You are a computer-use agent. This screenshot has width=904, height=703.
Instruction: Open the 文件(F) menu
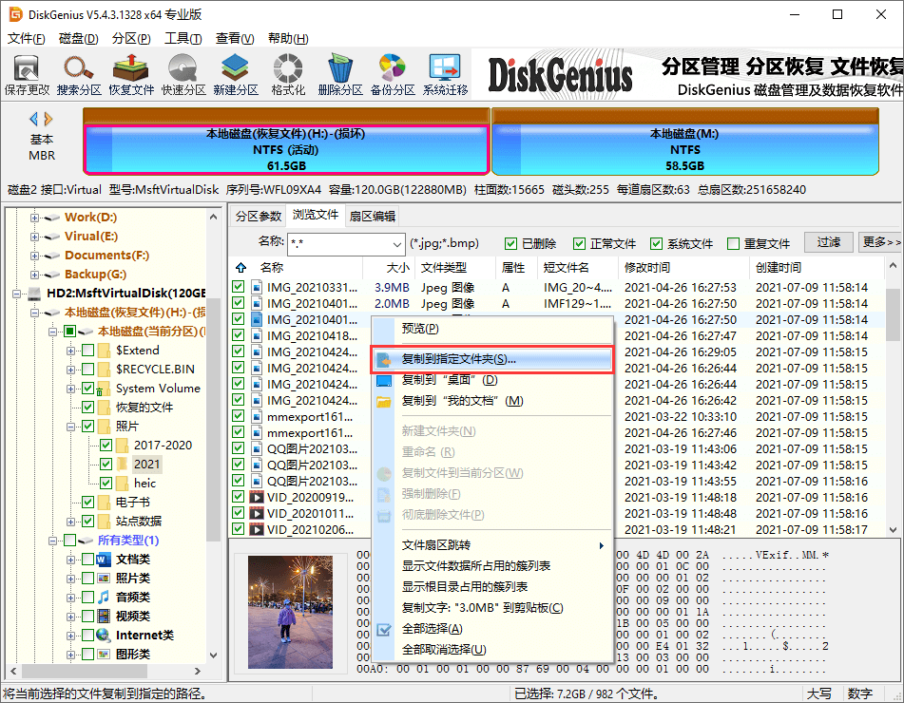(26, 39)
